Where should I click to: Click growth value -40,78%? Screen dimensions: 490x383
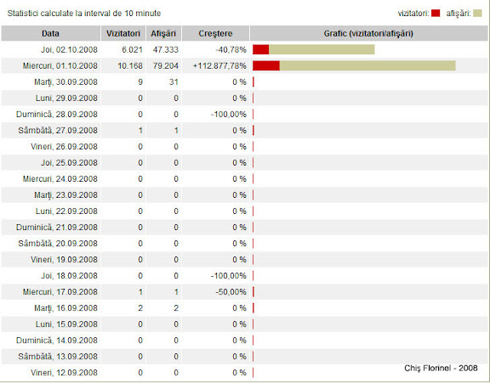point(231,50)
